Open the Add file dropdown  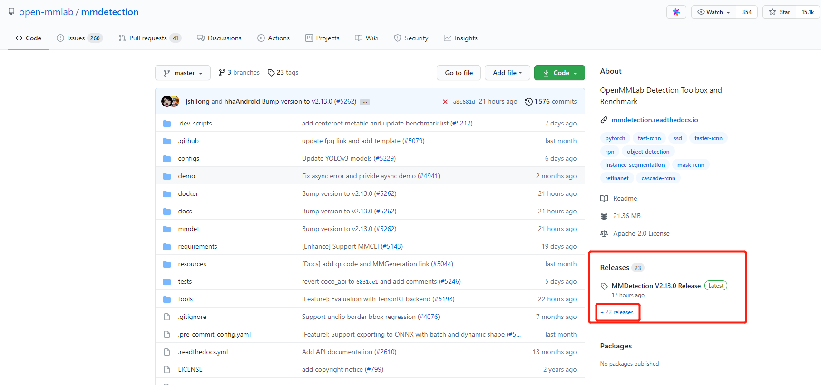(x=508, y=73)
